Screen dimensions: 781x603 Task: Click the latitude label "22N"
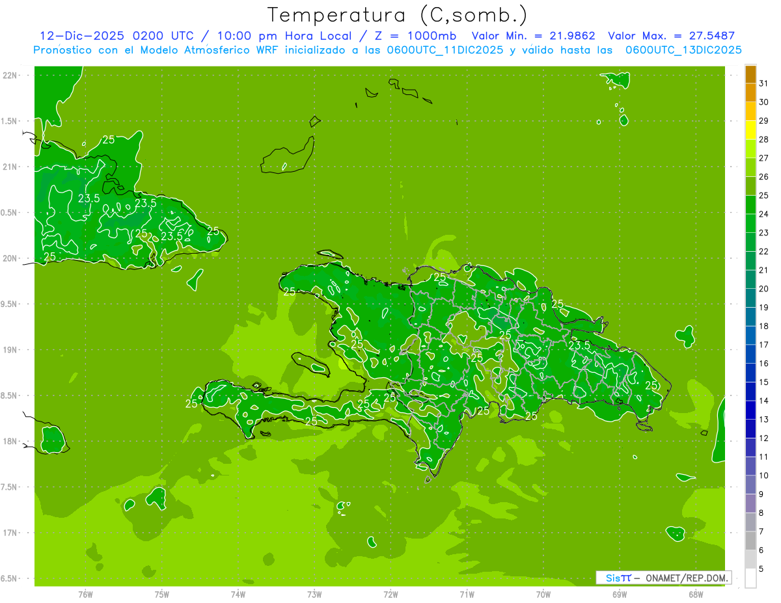pyautogui.click(x=11, y=75)
